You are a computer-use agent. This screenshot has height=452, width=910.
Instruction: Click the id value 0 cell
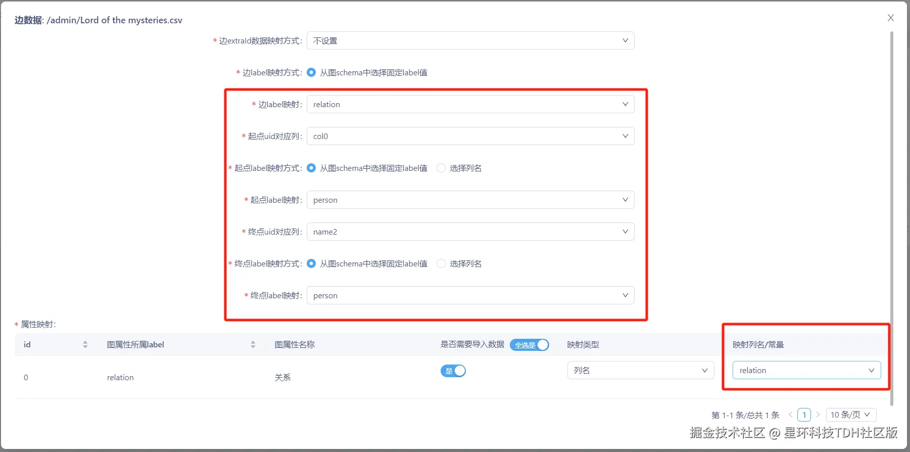coord(26,377)
